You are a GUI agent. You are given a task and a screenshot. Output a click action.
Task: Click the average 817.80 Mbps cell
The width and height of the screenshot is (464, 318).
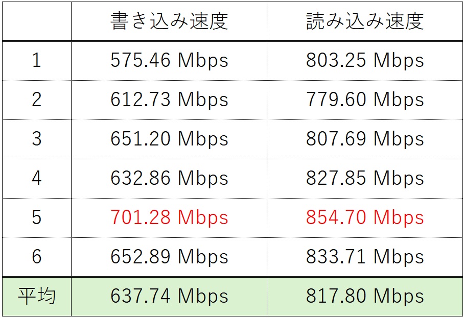(x=365, y=297)
